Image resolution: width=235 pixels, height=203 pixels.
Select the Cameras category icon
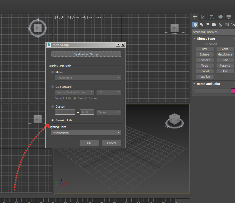coord(214,25)
